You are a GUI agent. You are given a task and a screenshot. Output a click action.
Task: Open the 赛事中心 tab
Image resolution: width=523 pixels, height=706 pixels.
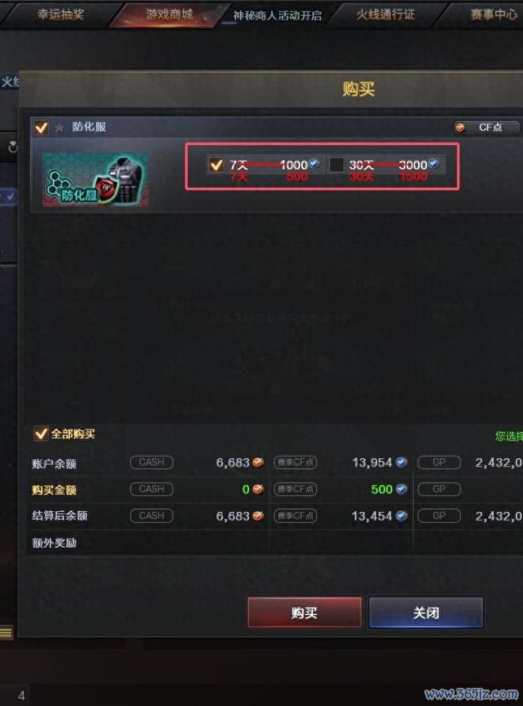(494, 15)
